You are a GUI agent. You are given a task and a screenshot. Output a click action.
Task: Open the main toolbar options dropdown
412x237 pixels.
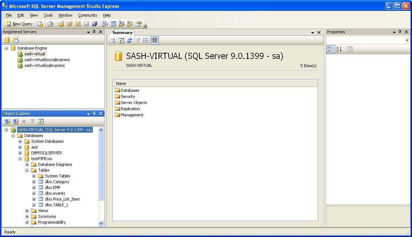pyautogui.click(x=145, y=25)
